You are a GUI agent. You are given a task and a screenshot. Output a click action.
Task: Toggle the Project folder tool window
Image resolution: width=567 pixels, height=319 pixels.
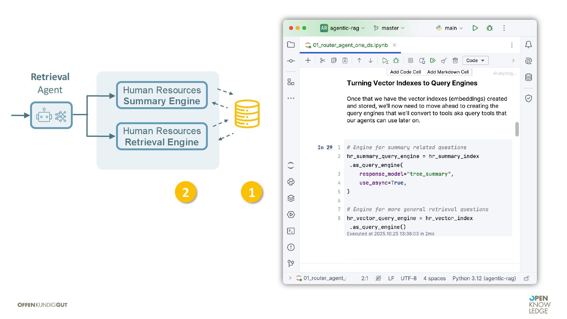coord(291,45)
